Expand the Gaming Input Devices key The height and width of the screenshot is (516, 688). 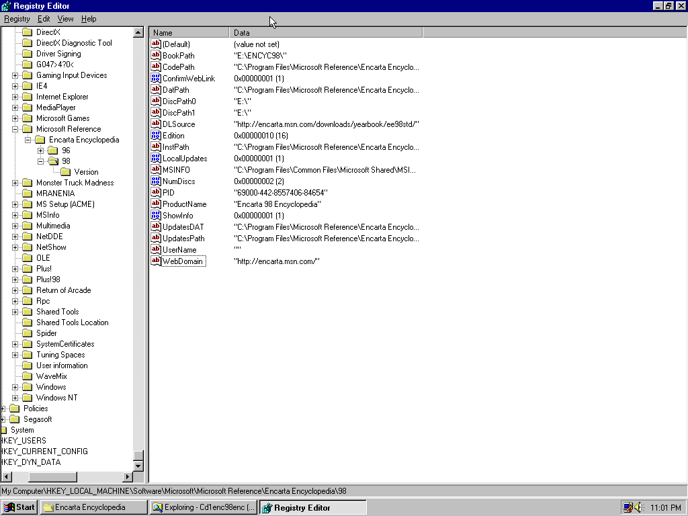15,75
